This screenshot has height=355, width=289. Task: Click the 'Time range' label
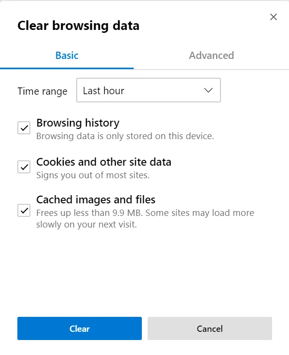click(42, 91)
